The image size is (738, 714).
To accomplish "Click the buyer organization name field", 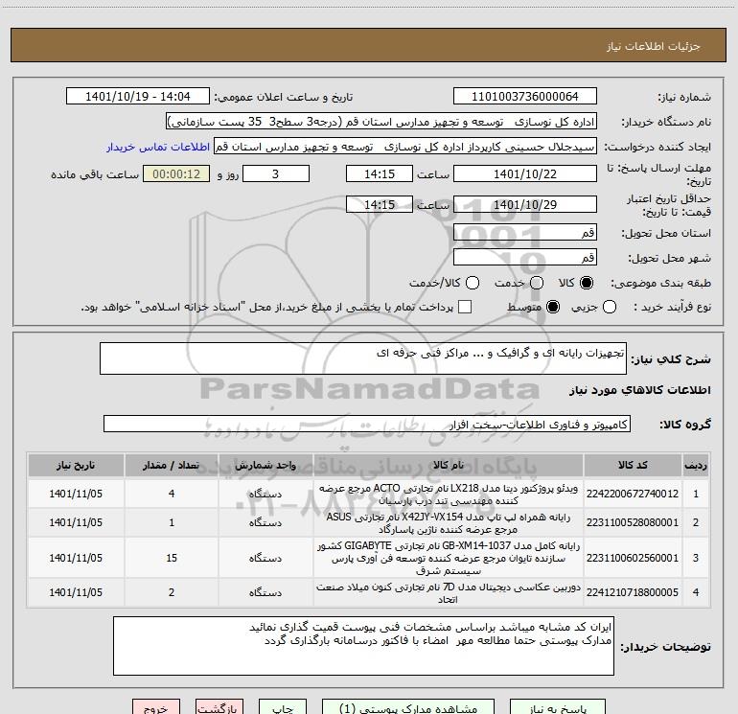I will pyautogui.click(x=381, y=122).
